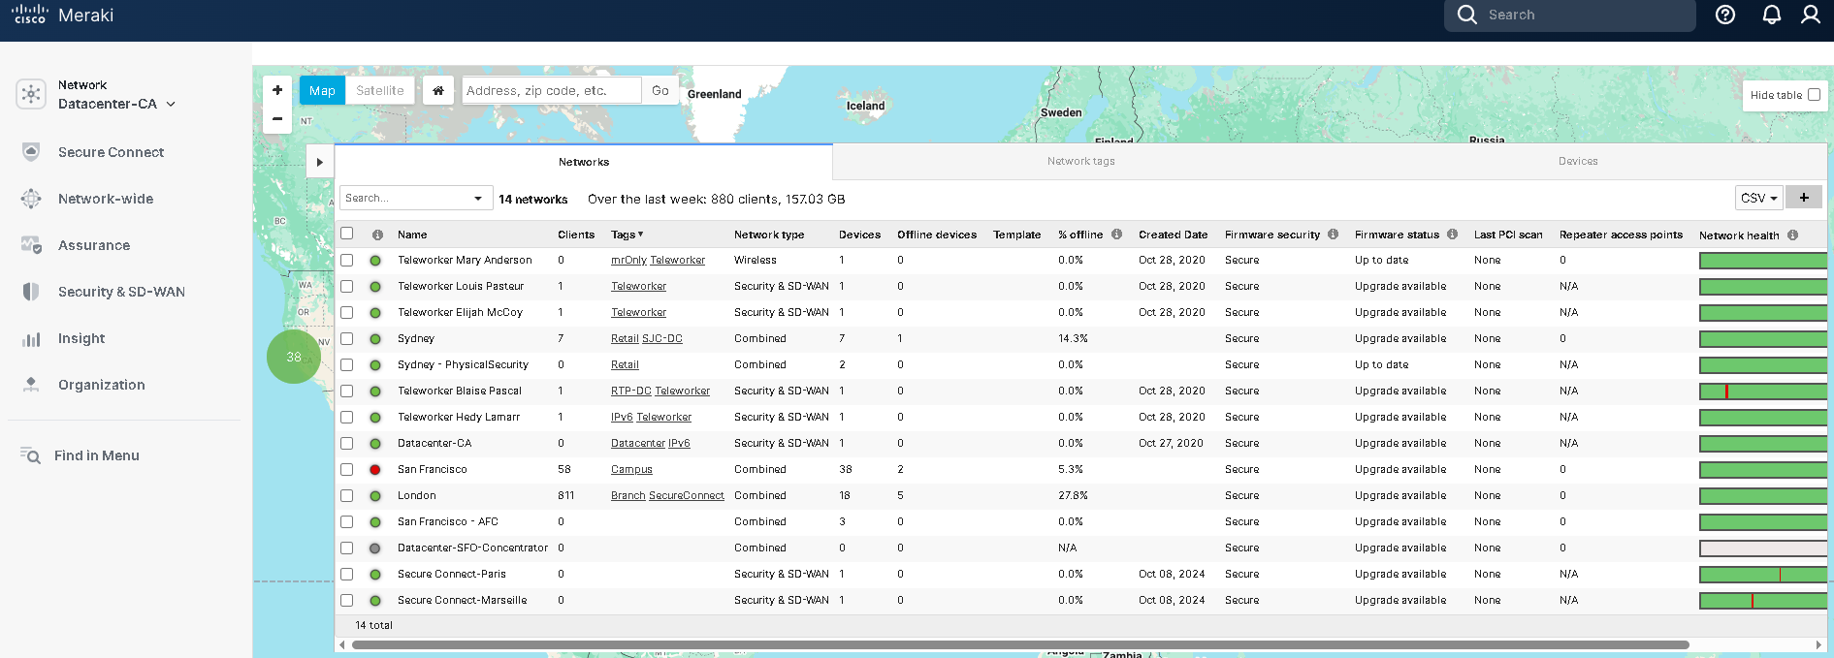Select the Secure Connect-Paris row checkbox
The width and height of the screenshot is (1834, 658).
click(347, 574)
